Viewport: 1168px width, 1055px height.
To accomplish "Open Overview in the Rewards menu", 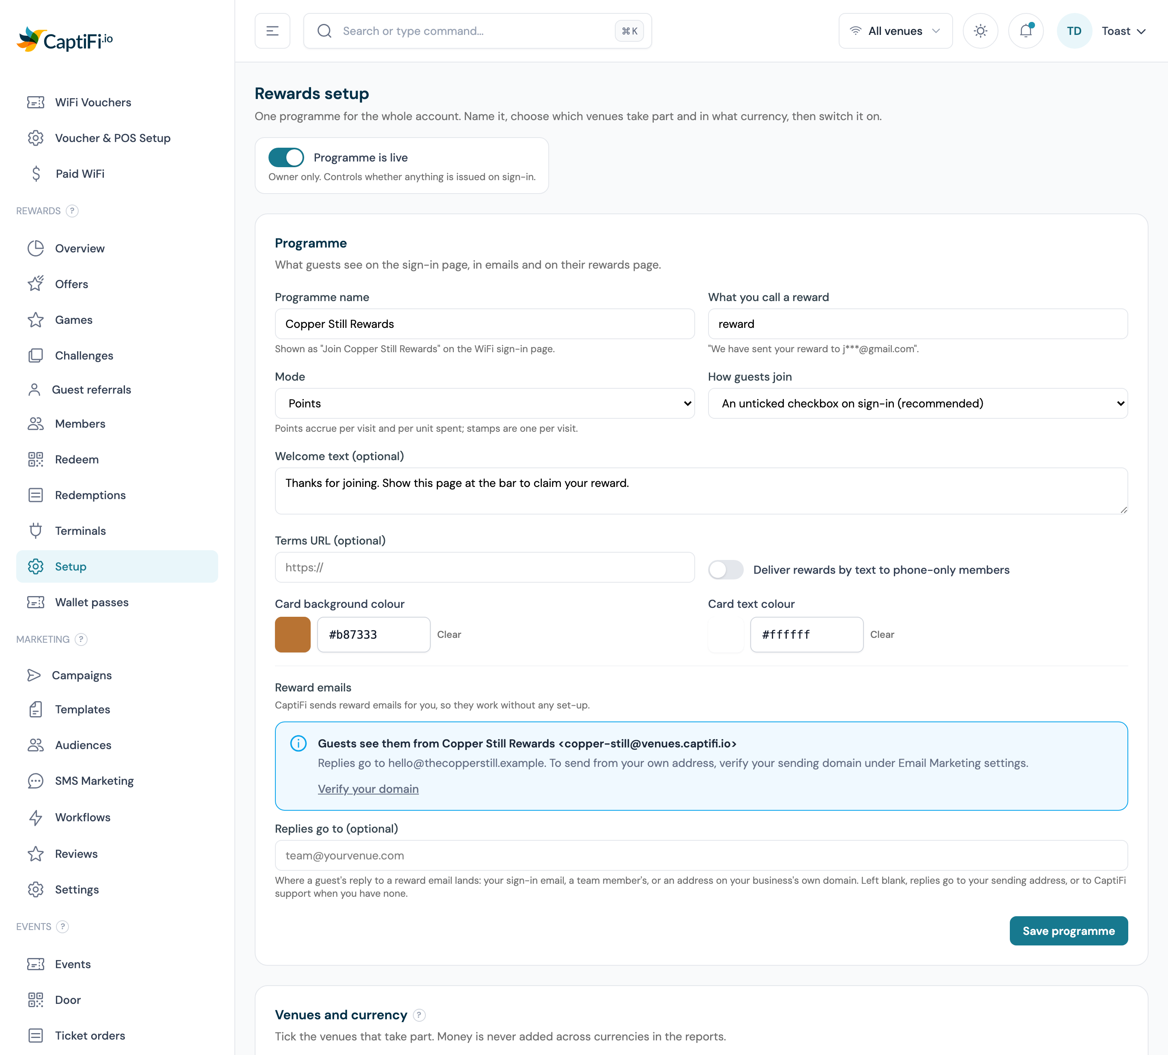I will point(117,249).
